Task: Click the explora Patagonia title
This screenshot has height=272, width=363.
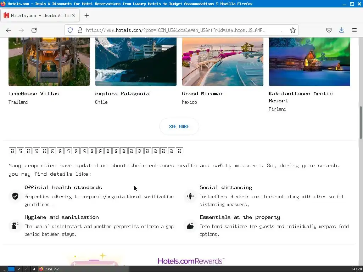Action: tap(122, 93)
